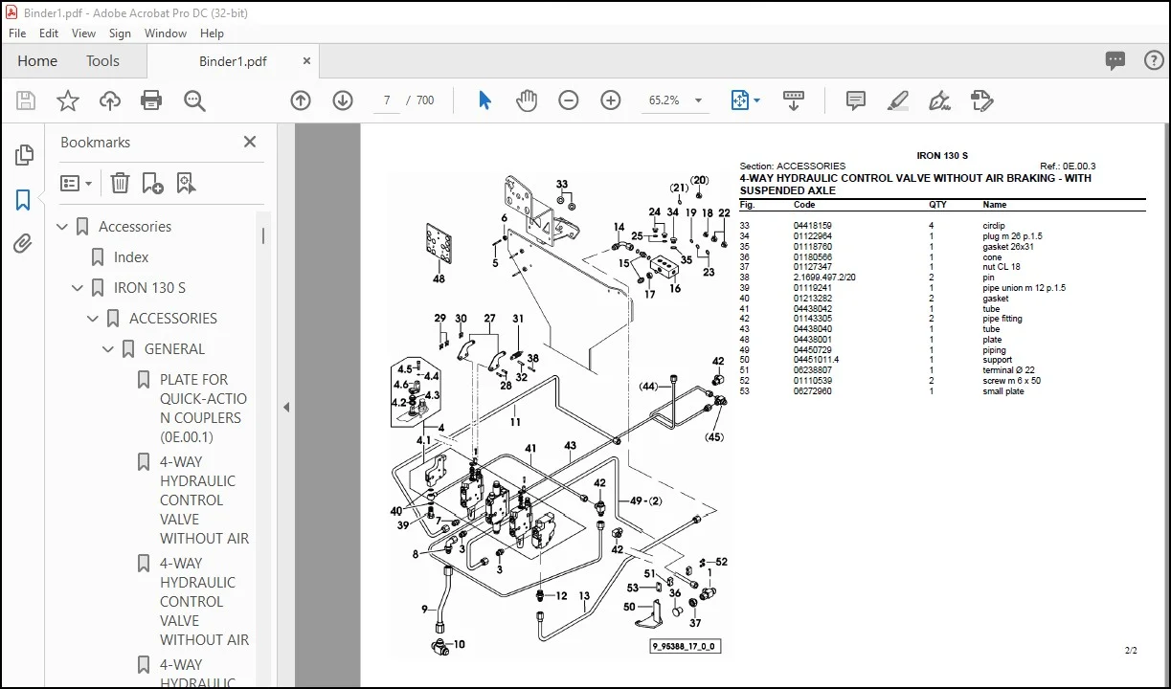Click the 'pipe union m 12 p.1.5' part name

point(1024,288)
